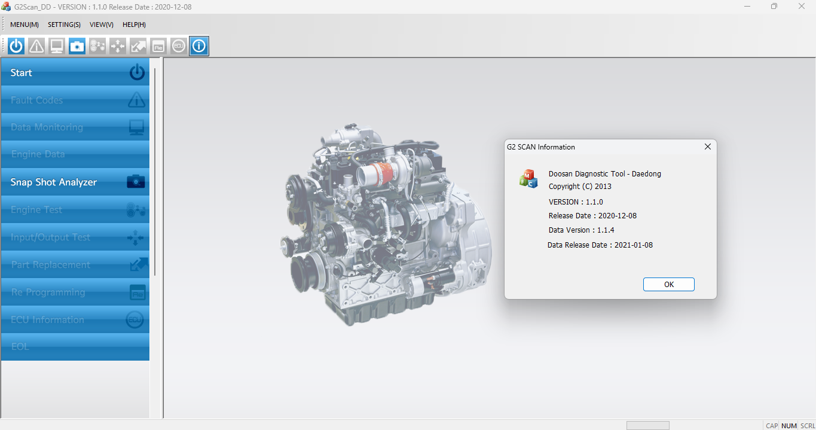Open the SETTING(S) menu
The width and height of the screenshot is (816, 430).
(x=64, y=25)
